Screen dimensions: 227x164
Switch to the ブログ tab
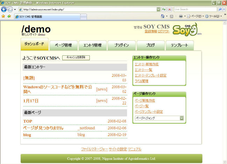[x=151, y=45]
